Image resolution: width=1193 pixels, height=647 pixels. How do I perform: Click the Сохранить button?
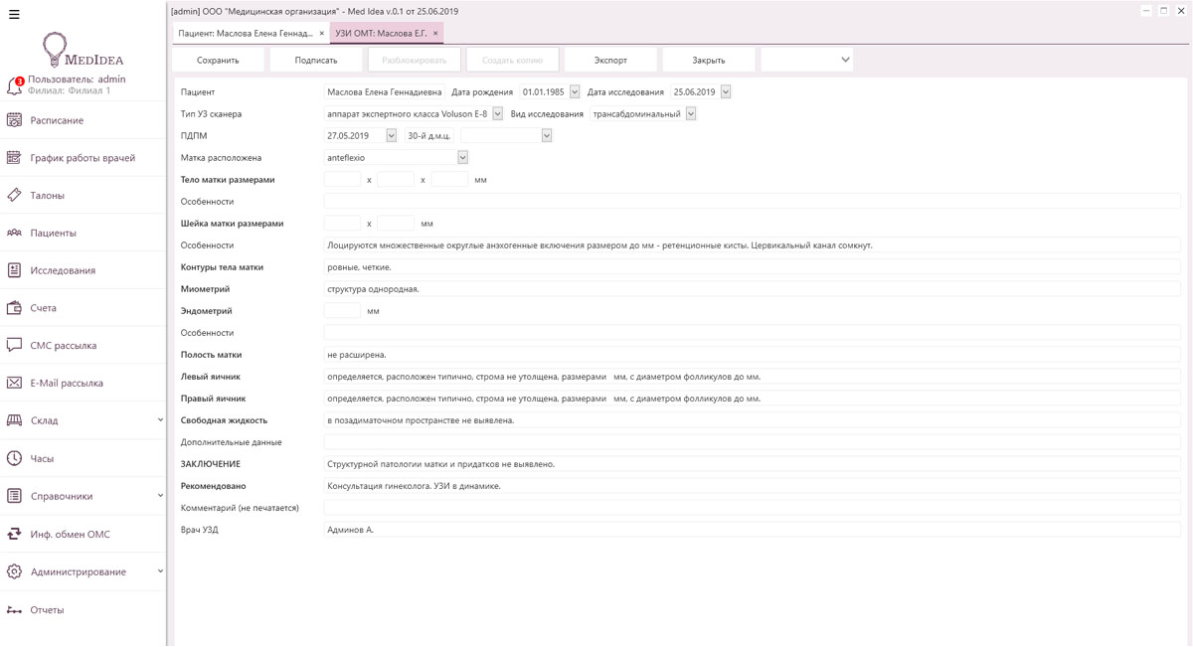(219, 60)
